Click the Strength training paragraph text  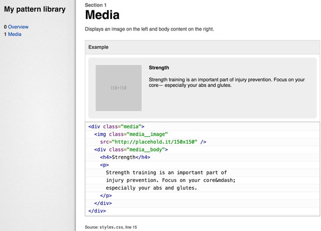coord(227,82)
